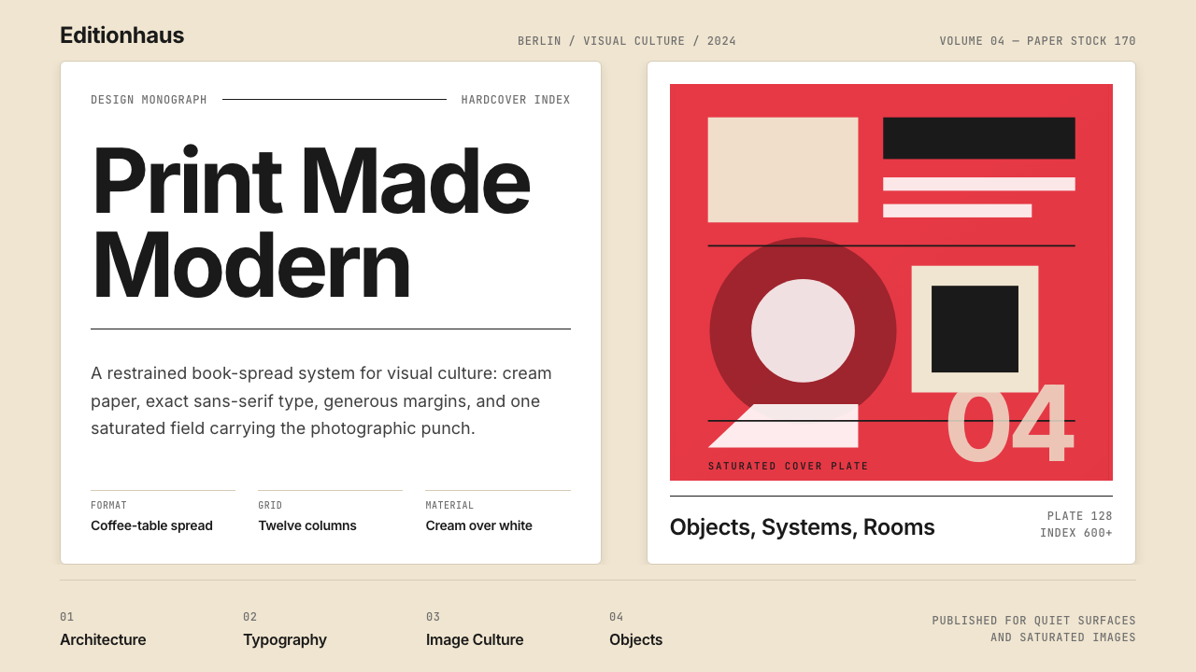Image resolution: width=1196 pixels, height=672 pixels.
Task: Click the 'DESIGN MONOGRAPH' label
Action: point(149,100)
